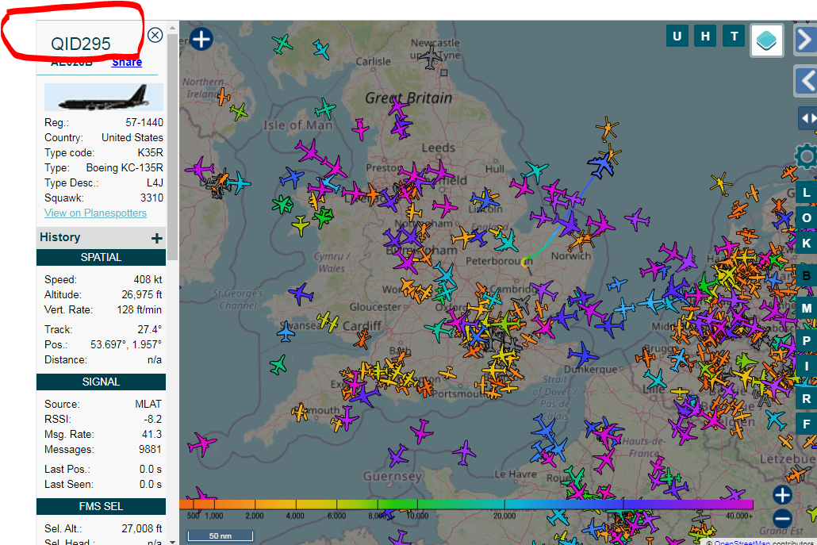This screenshot has width=817, height=545.
Task: Toggle the H map button
Action: pos(705,36)
